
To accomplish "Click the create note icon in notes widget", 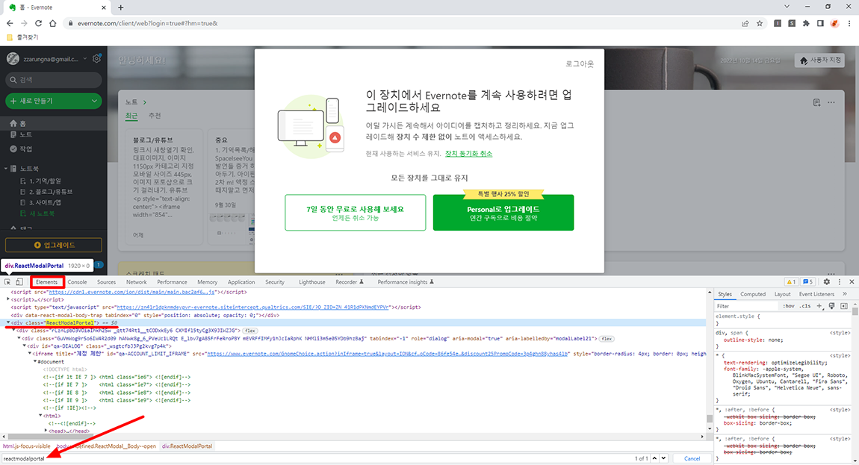I will [x=816, y=102].
